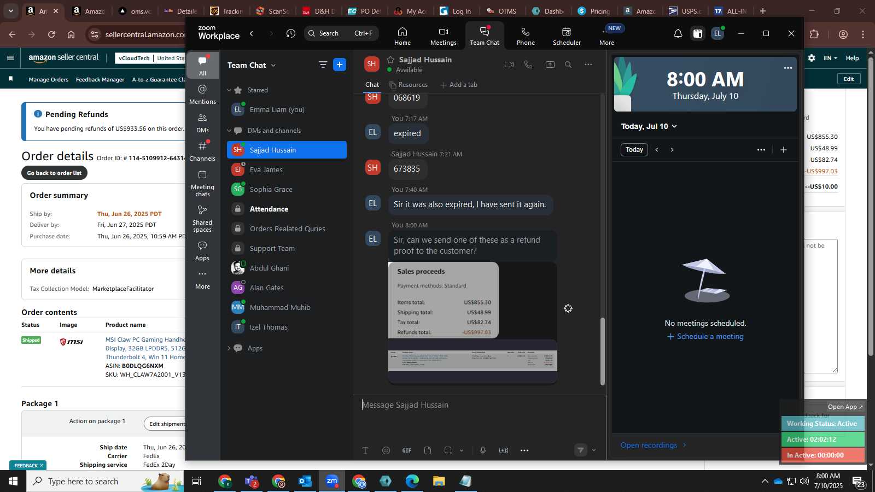Open Eva James chat
875x492 pixels.
click(287, 169)
